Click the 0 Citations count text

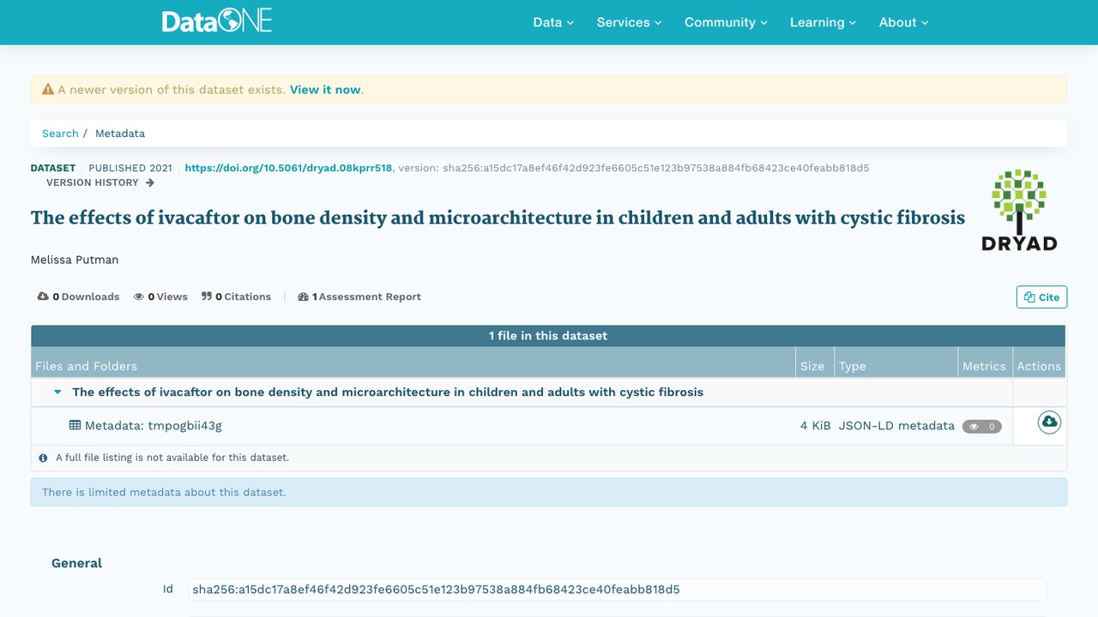[x=243, y=297]
